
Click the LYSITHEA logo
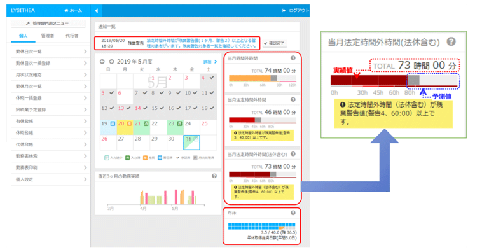[x=23, y=10]
